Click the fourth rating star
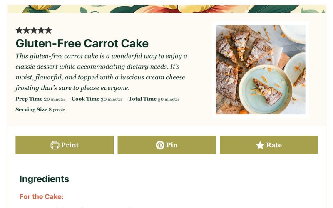The height and width of the screenshot is (208, 333). tap(41, 30)
